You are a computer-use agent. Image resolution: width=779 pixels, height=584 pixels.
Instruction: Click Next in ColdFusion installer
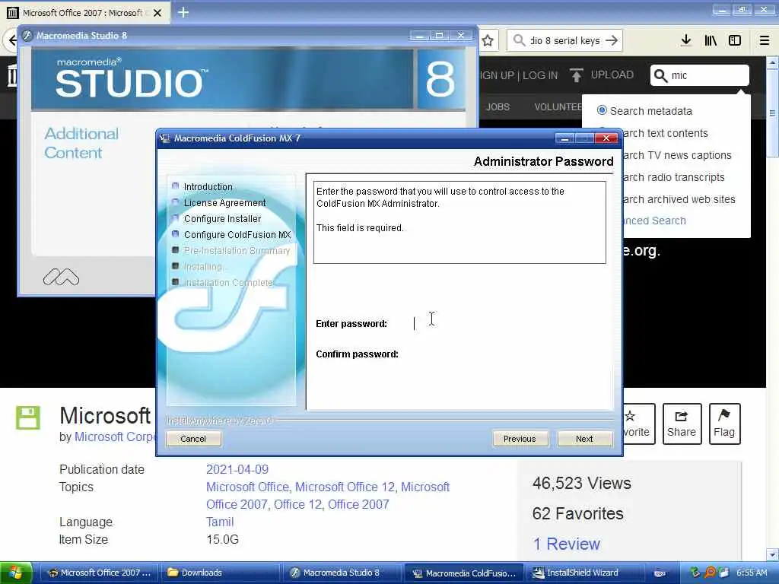[585, 439]
